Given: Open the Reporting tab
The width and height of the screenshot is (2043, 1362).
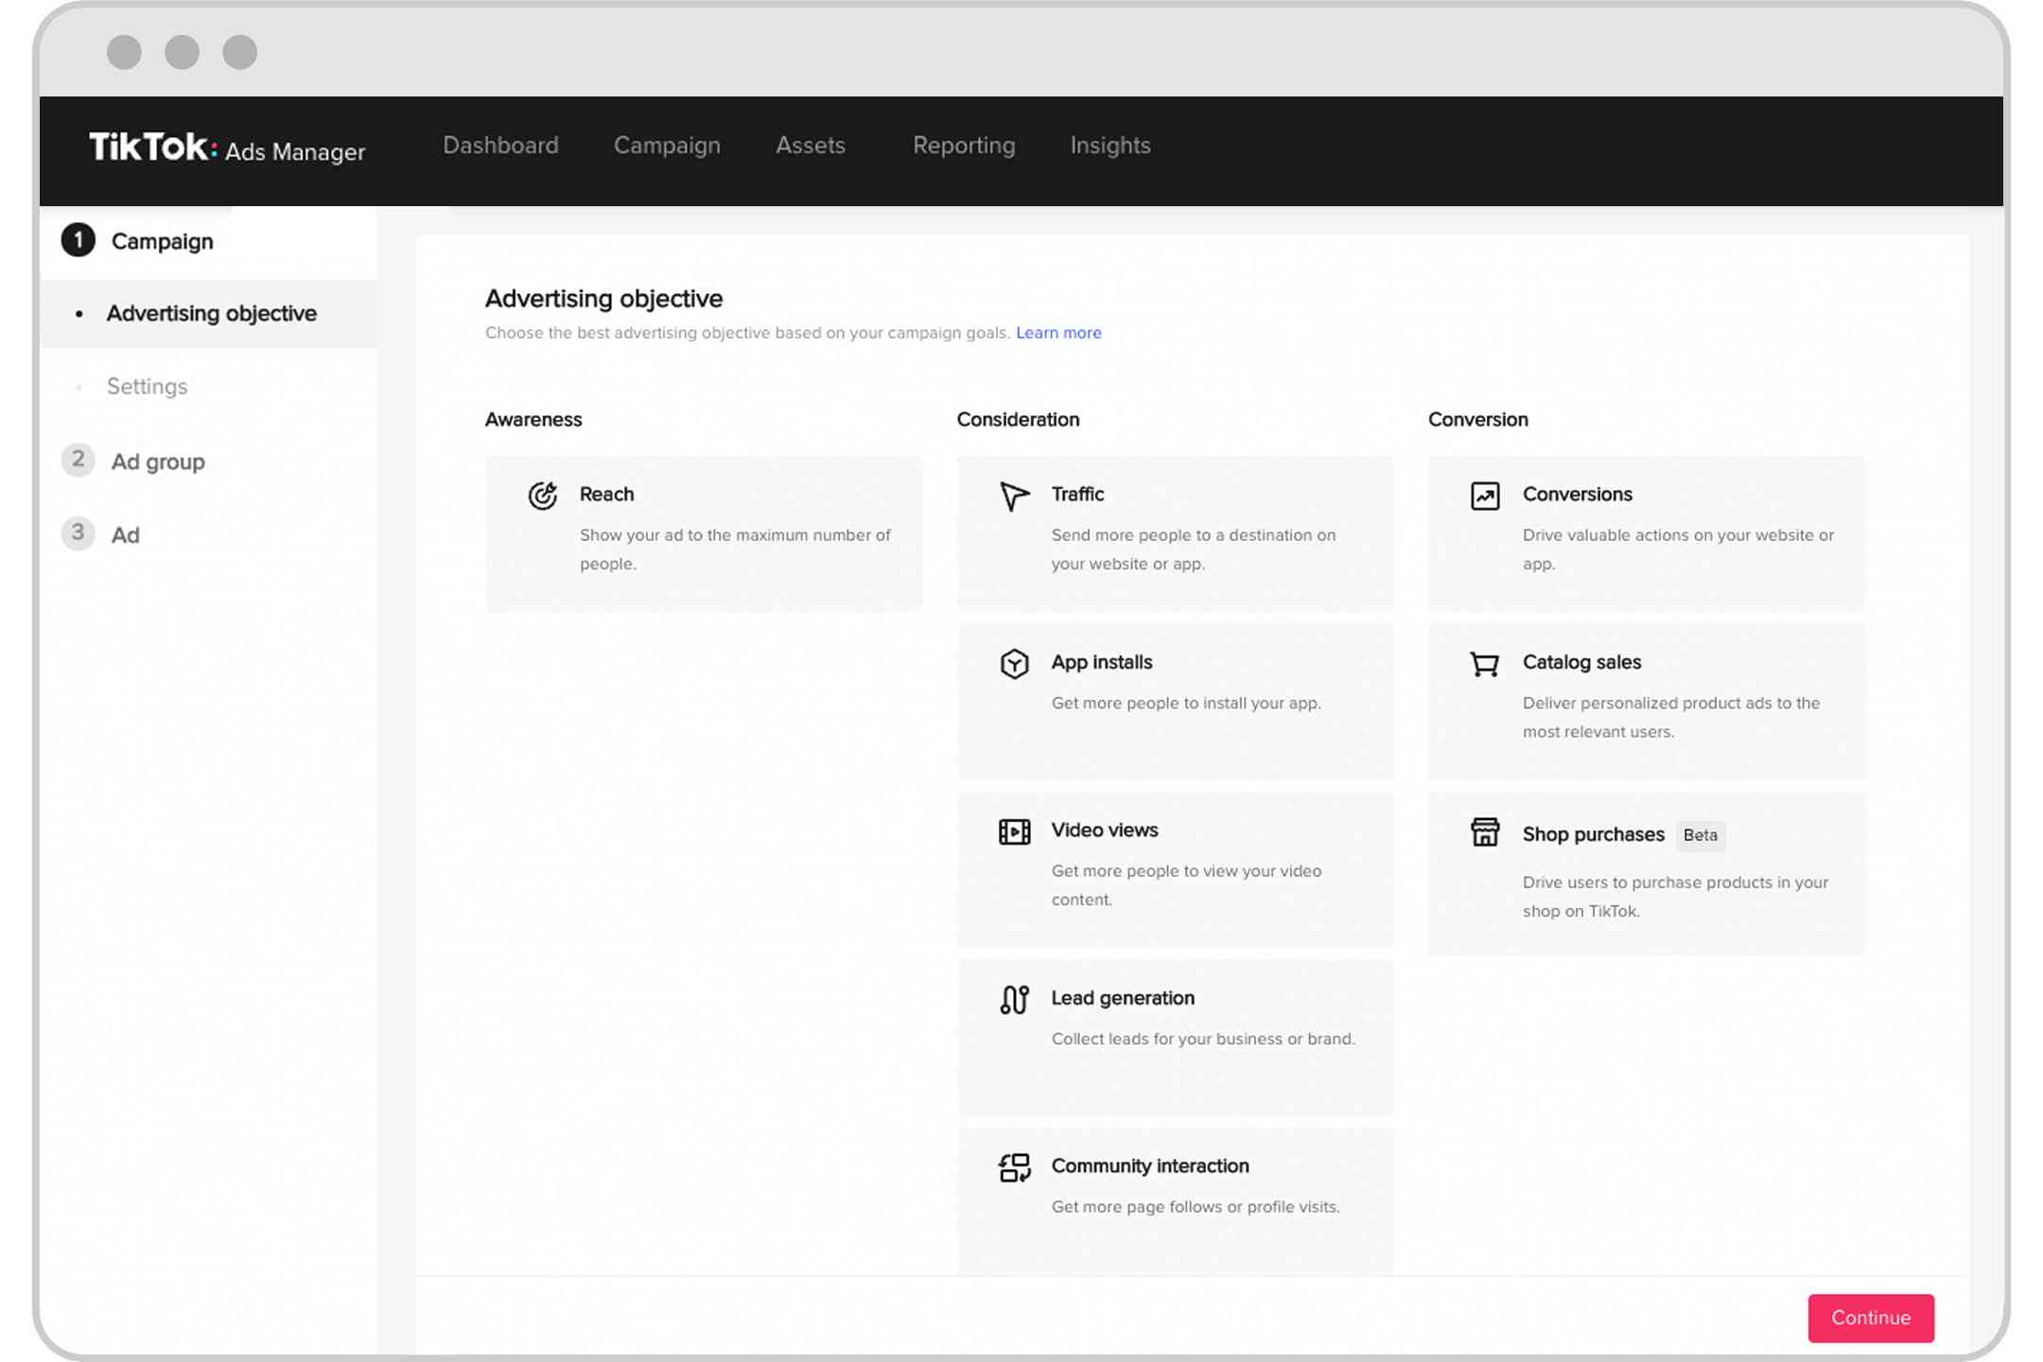Looking at the screenshot, I should [x=964, y=145].
